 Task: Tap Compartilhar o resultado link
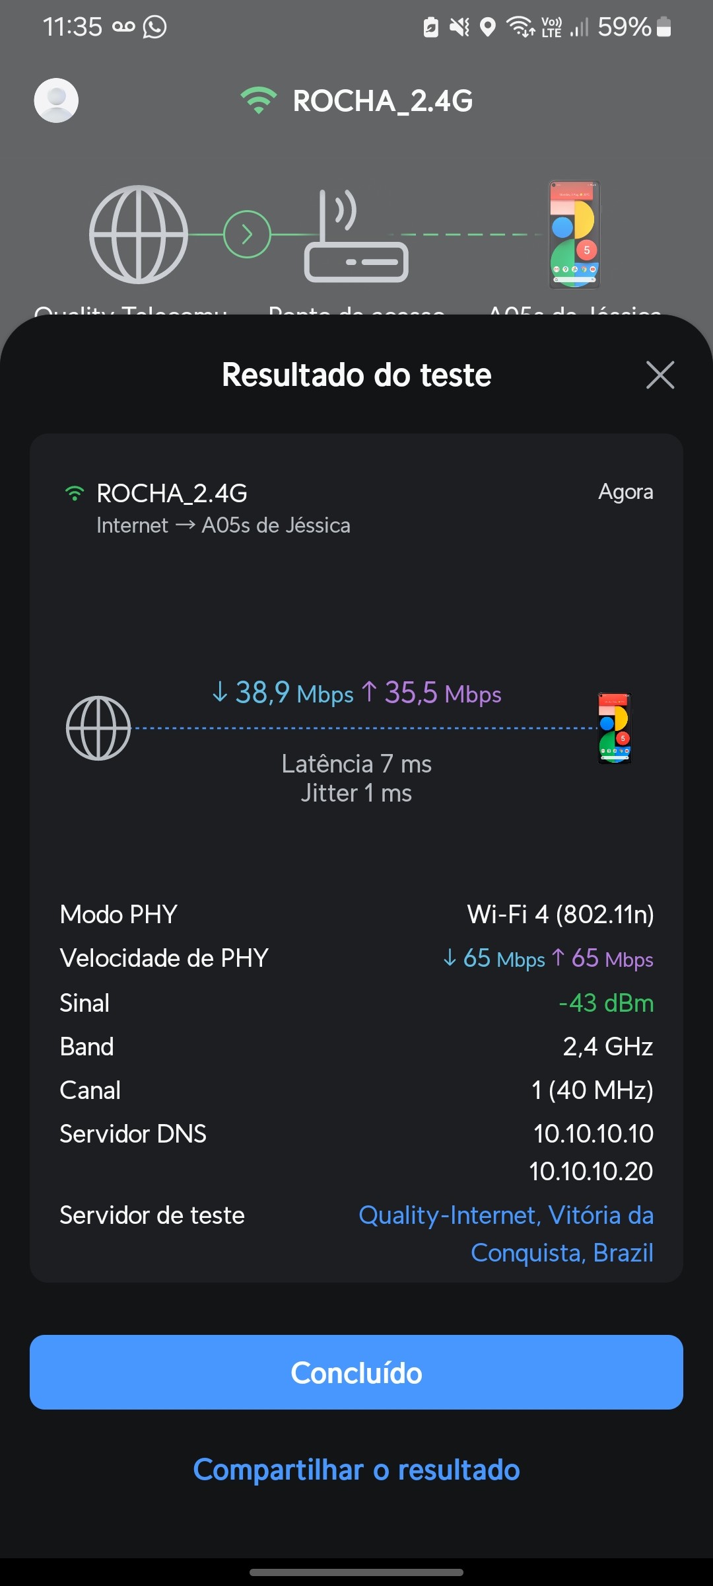(356, 1470)
